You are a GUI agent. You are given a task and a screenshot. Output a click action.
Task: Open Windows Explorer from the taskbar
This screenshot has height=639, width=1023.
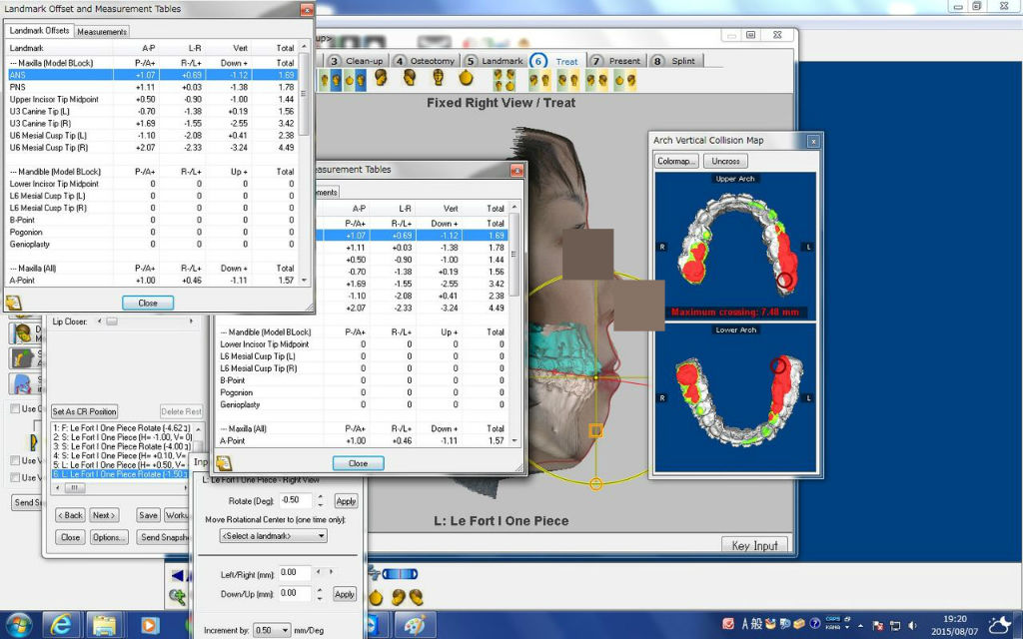coord(104,625)
